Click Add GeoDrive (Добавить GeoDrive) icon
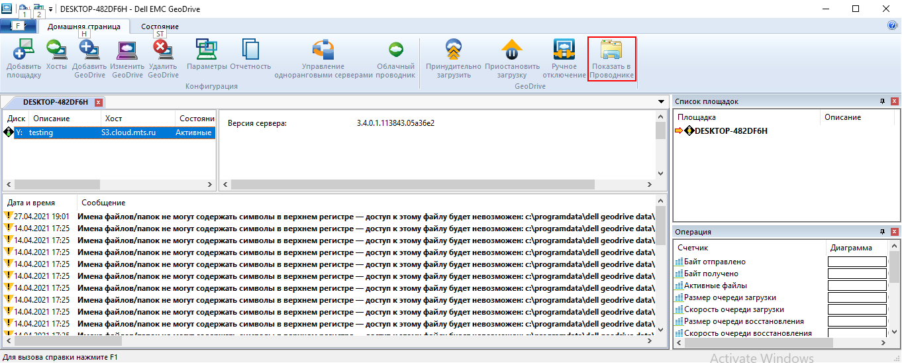 pos(89,50)
